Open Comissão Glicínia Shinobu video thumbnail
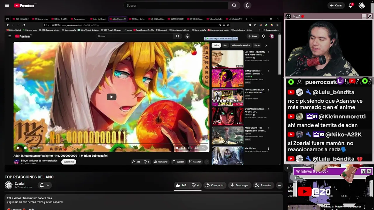The image size is (374, 210). pyautogui.click(x=227, y=78)
